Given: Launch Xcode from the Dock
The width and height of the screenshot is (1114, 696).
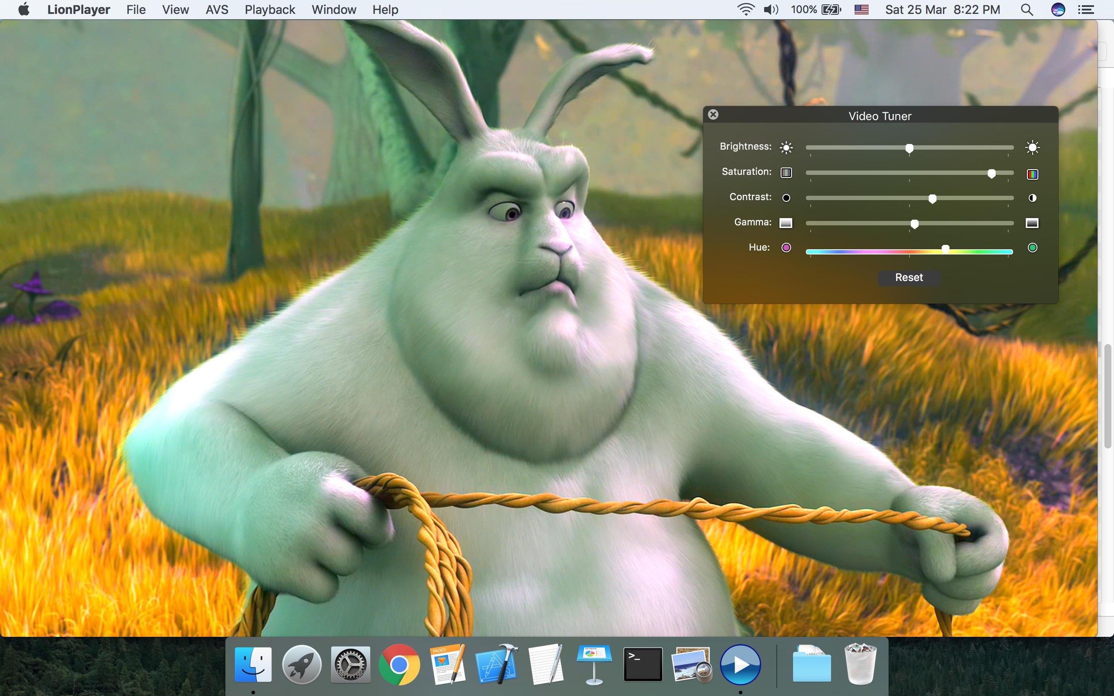Looking at the screenshot, I should coord(497,663).
